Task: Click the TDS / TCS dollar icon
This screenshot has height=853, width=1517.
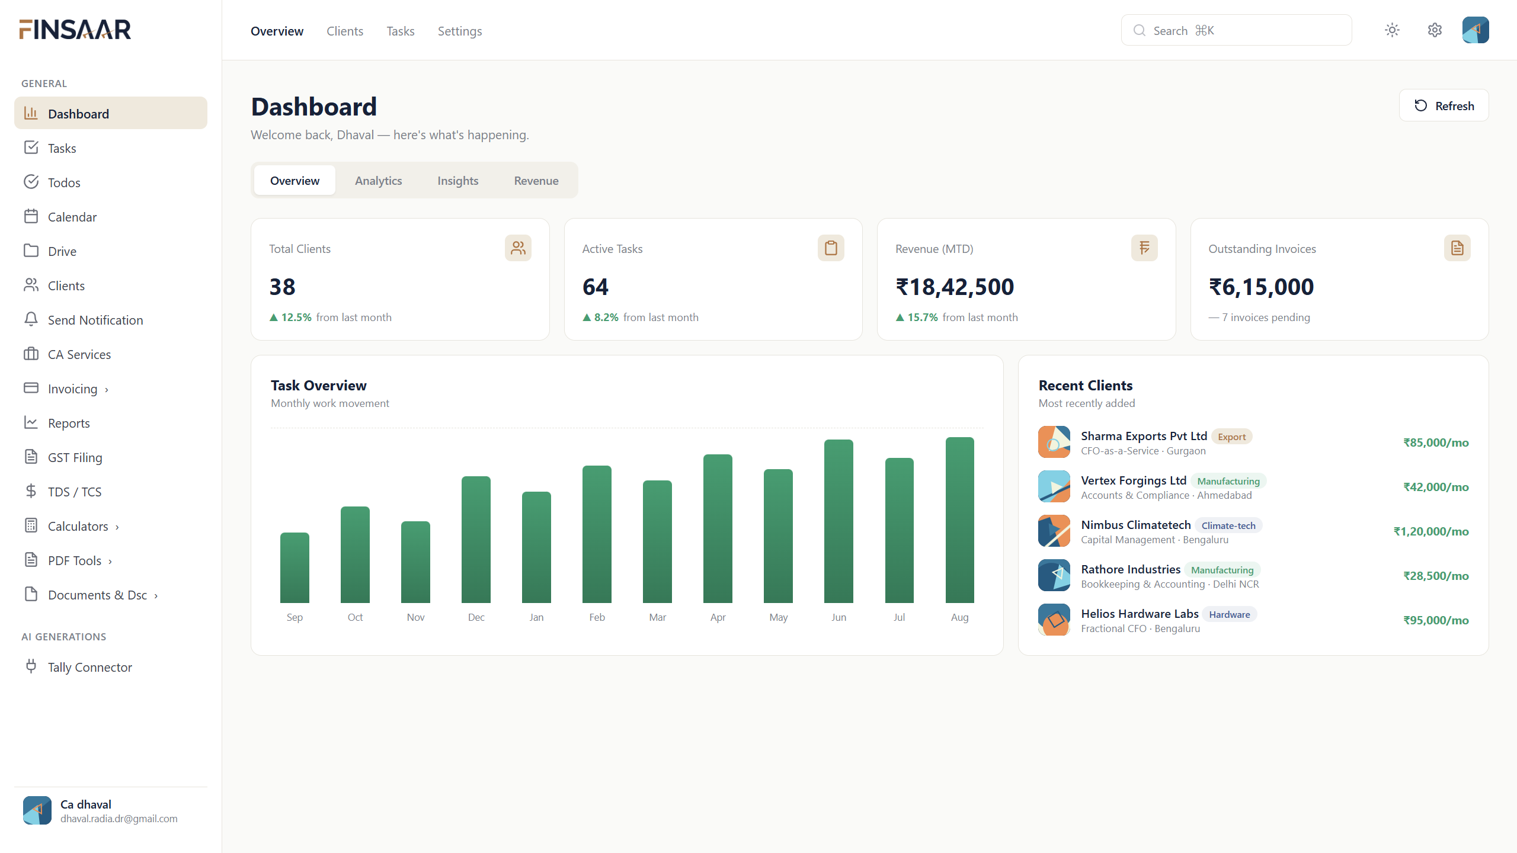Action: [31, 491]
